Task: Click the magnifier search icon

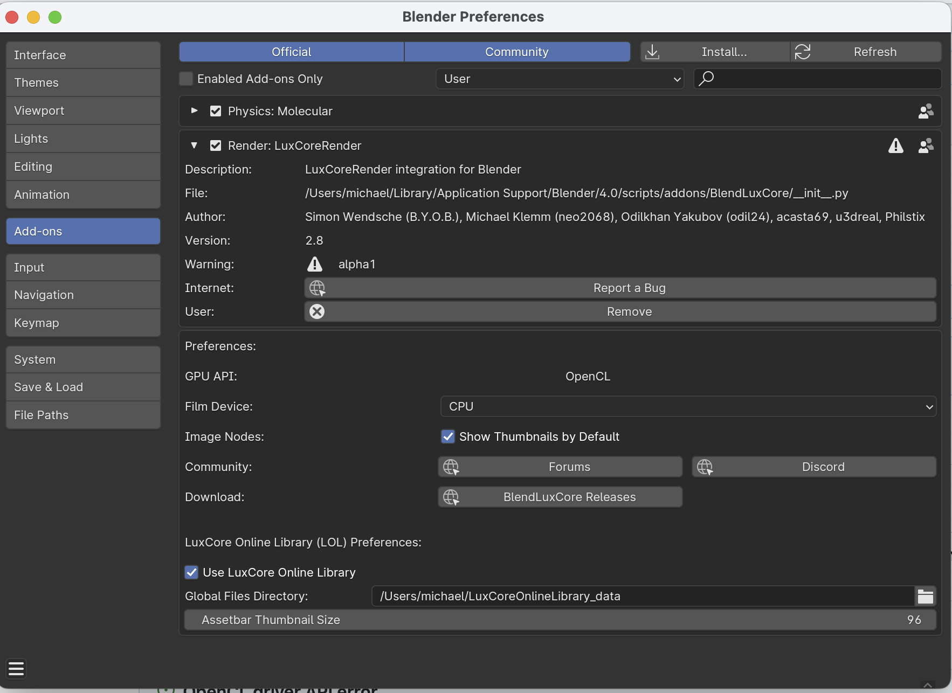Action: [x=706, y=79]
